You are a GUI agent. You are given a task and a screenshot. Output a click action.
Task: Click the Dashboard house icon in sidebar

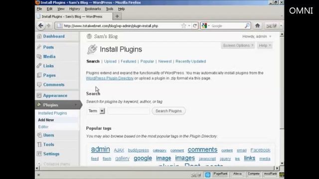[39, 36]
